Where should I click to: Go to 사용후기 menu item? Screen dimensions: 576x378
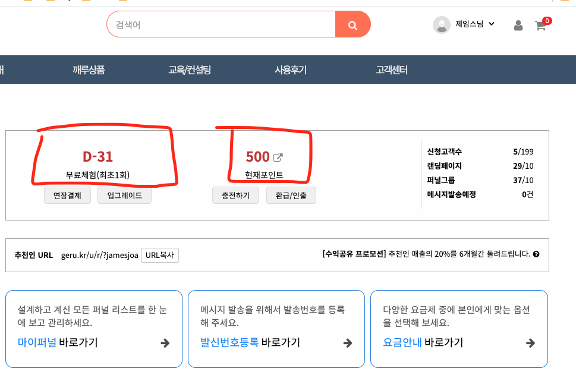[291, 70]
